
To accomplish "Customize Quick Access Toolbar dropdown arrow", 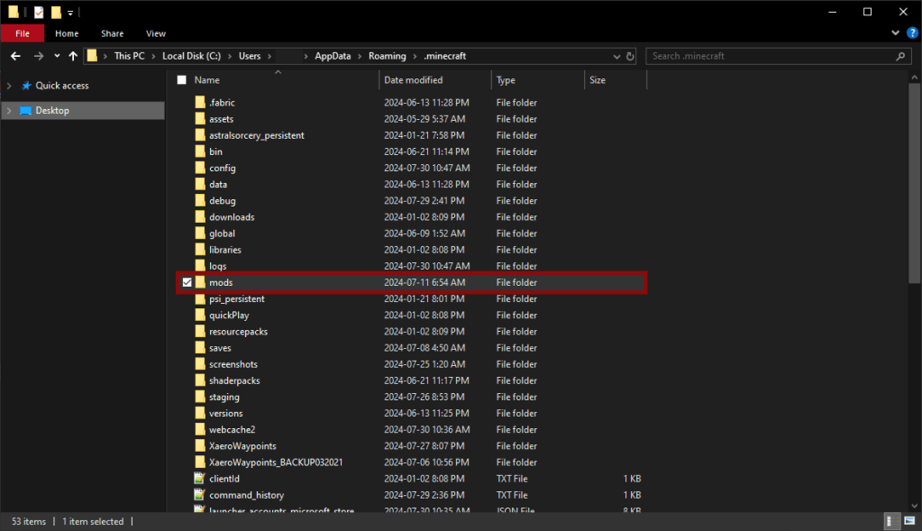I will [70, 13].
